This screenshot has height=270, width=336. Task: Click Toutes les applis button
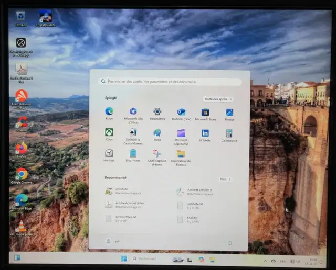(218, 99)
